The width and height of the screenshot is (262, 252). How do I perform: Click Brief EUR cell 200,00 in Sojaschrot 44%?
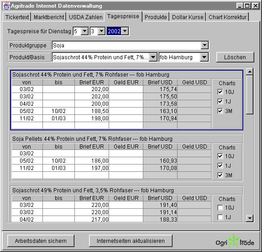[x=92, y=104]
